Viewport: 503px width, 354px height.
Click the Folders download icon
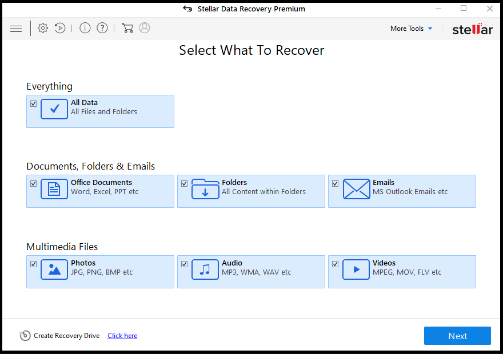[205, 189]
